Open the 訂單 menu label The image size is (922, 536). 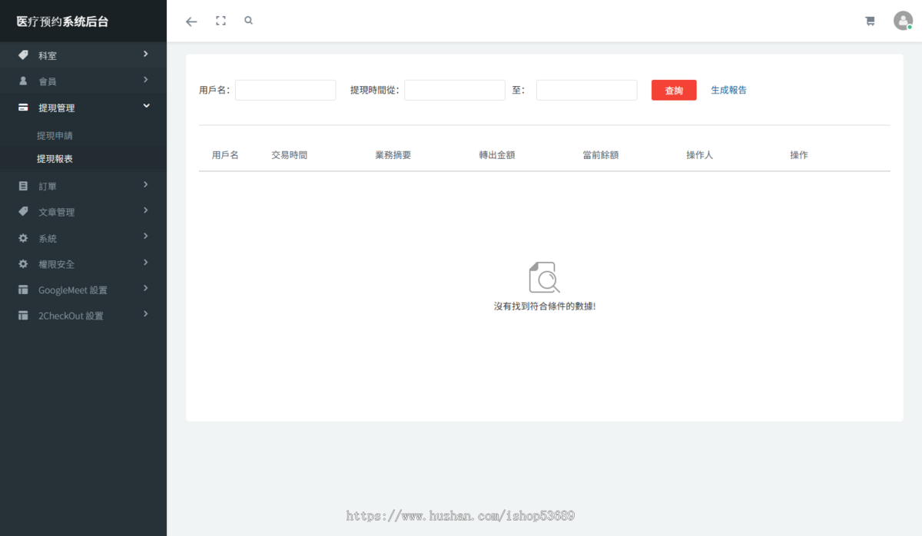tap(48, 187)
